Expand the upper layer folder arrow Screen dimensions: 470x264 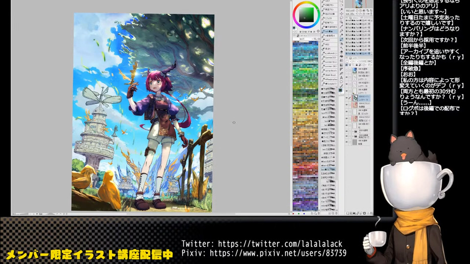353,132
